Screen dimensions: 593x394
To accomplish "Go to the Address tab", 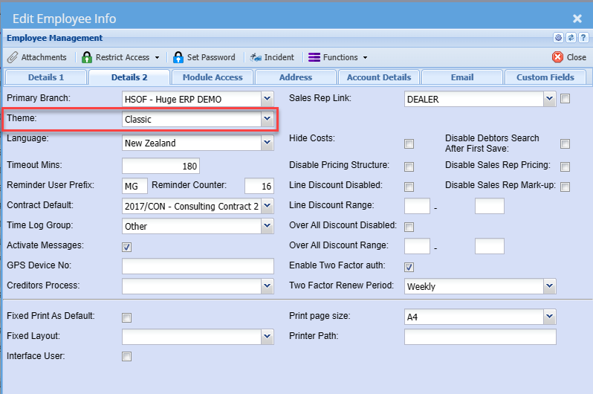I will click(296, 77).
